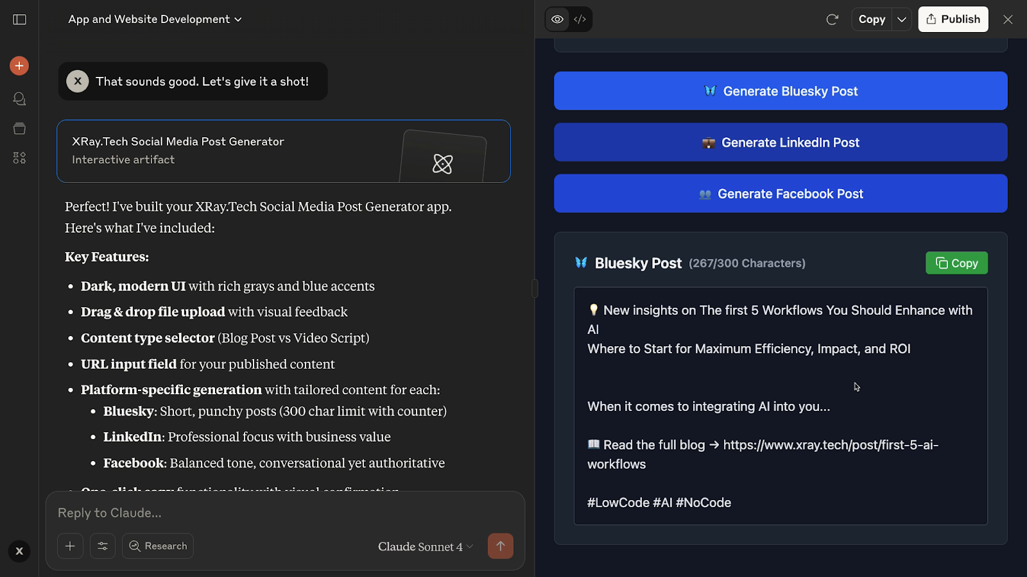The width and height of the screenshot is (1027, 577).
Task: Click the 'Where to Start for Maximum Efficiency' line
Action: (x=749, y=349)
